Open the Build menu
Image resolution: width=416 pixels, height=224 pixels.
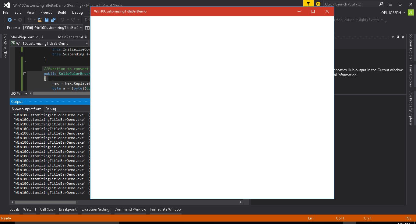tap(62, 12)
